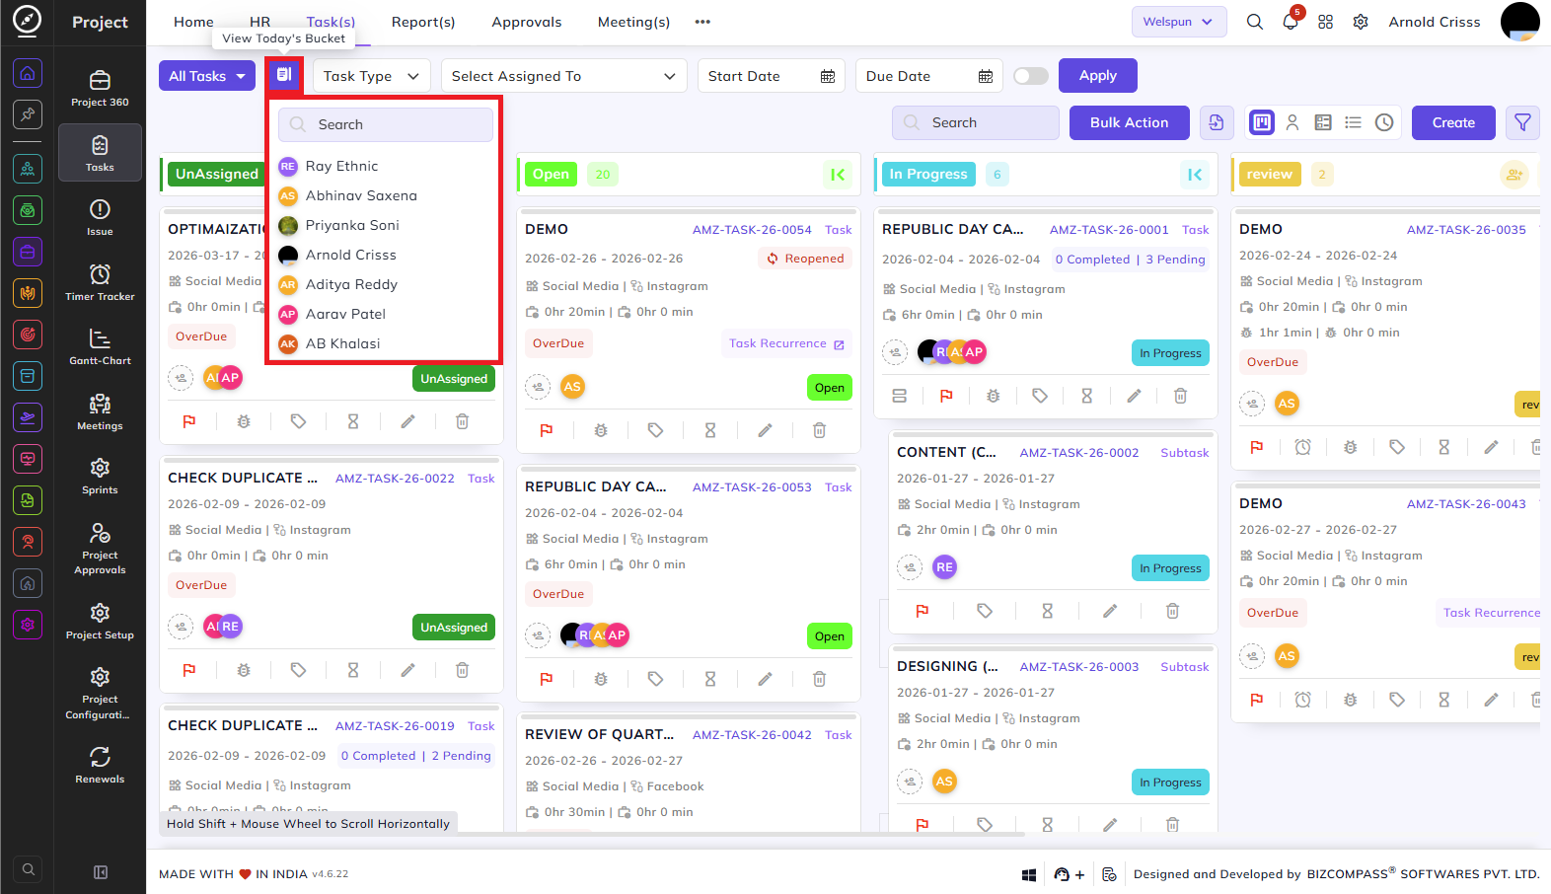Open the apps grid icon
1551x894 pixels.
coord(1325,22)
